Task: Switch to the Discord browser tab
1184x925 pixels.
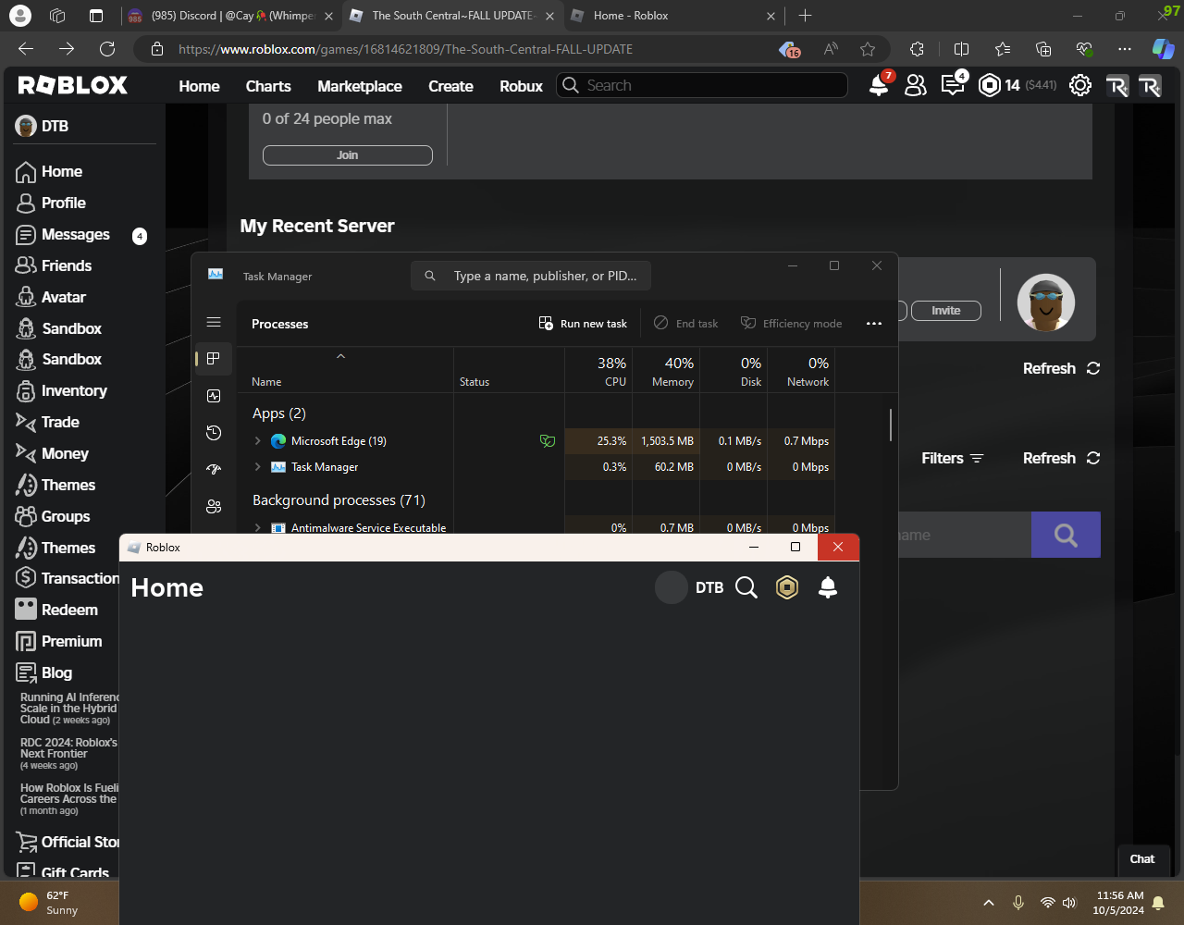Action: [231, 16]
